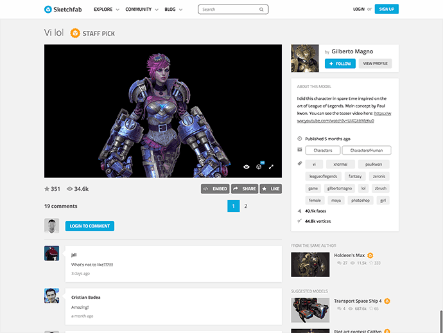This screenshot has width=443, height=333.
Task: Click the 'zbrush' tag
Action: pos(381,188)
